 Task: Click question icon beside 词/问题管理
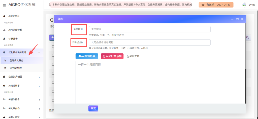(5, 68)
